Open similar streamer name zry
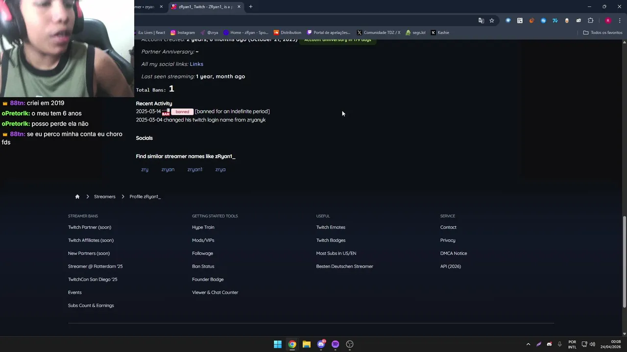 coord(145,170)
